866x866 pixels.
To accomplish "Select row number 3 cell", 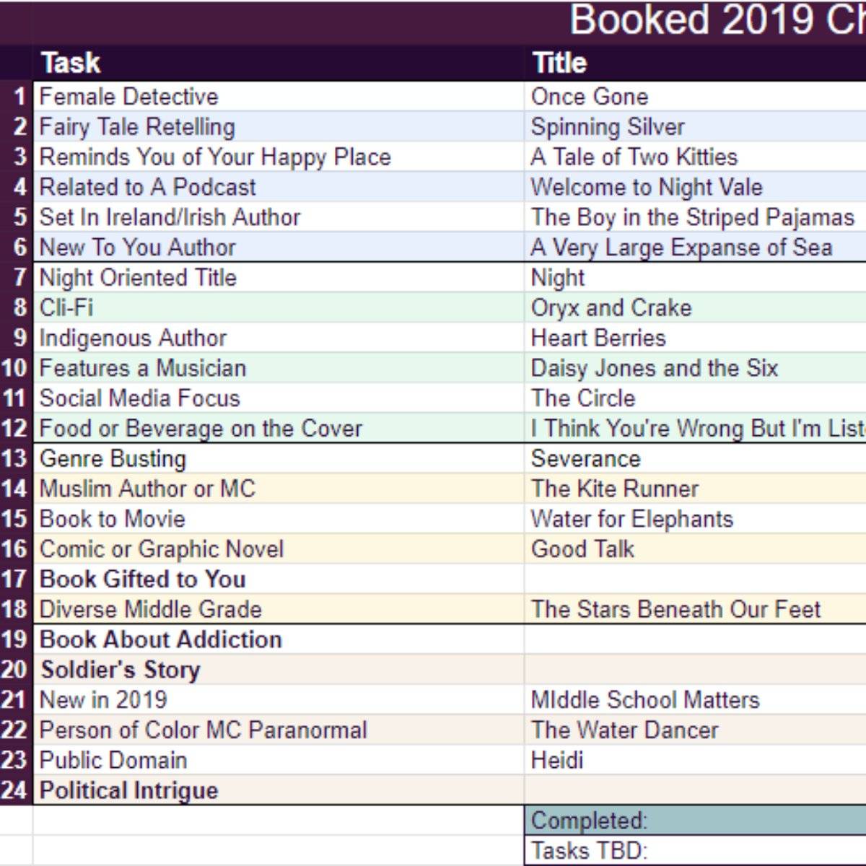I will (x=16, y=157).
